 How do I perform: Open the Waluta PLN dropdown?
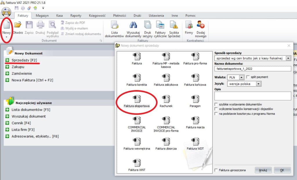click(241, 77)
